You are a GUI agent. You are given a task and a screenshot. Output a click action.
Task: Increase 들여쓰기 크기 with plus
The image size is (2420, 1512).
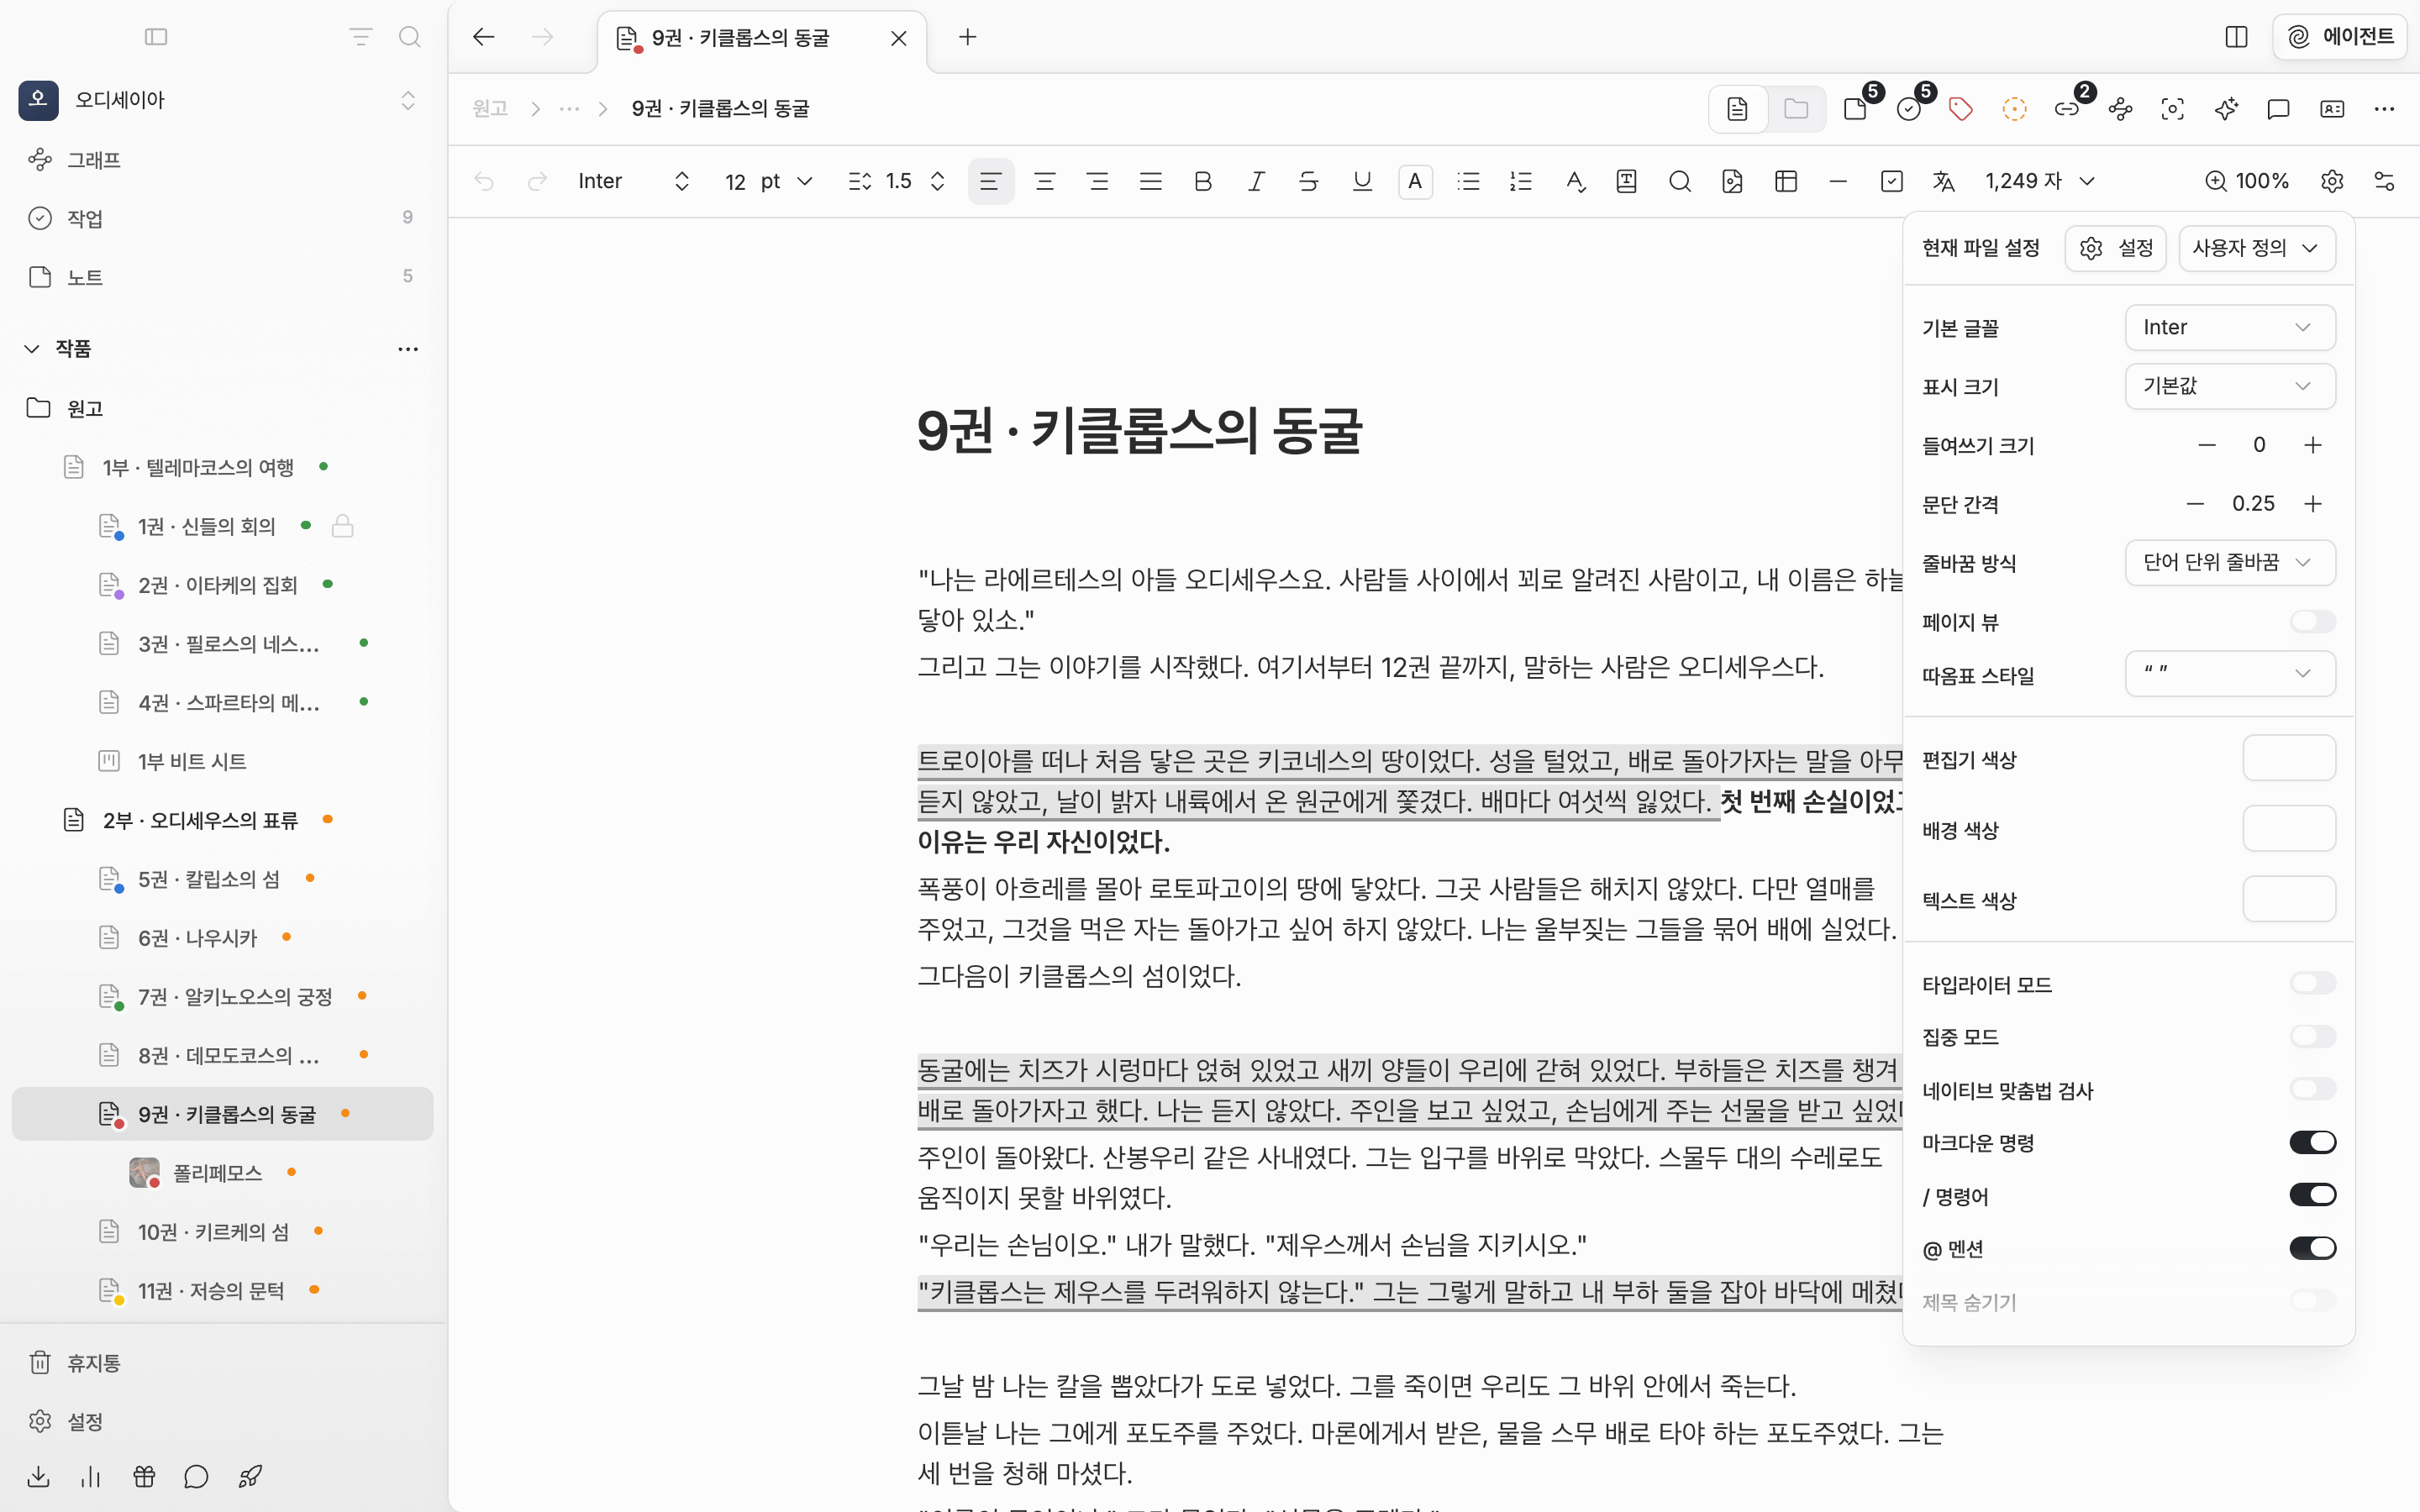coord(2312,445)
